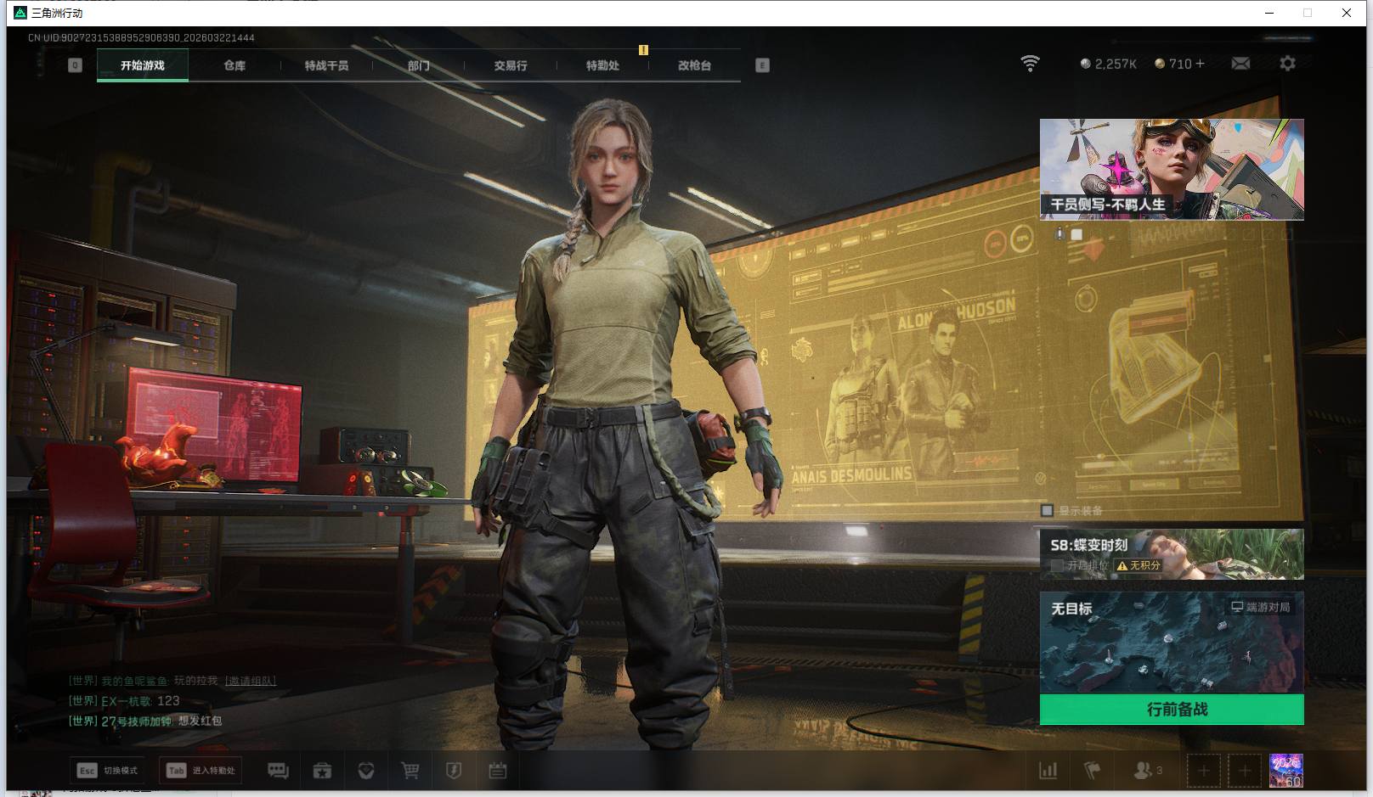Open the settings gear icon
This screenshot has height=797, width=1373.
(x=1287, y=64)
